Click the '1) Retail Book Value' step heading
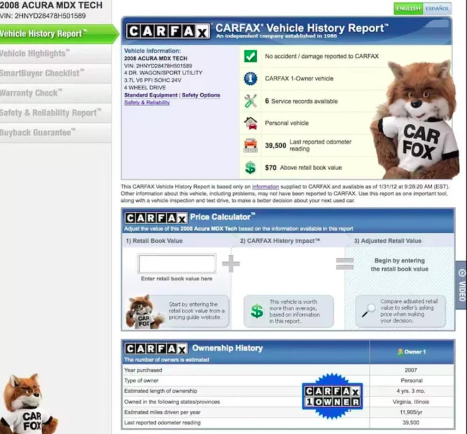 tap(154, 241)
